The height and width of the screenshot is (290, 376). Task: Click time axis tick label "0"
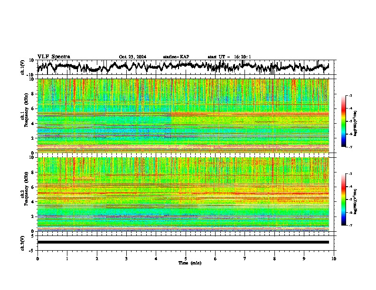pyautogui.click(x=38, y=259)
